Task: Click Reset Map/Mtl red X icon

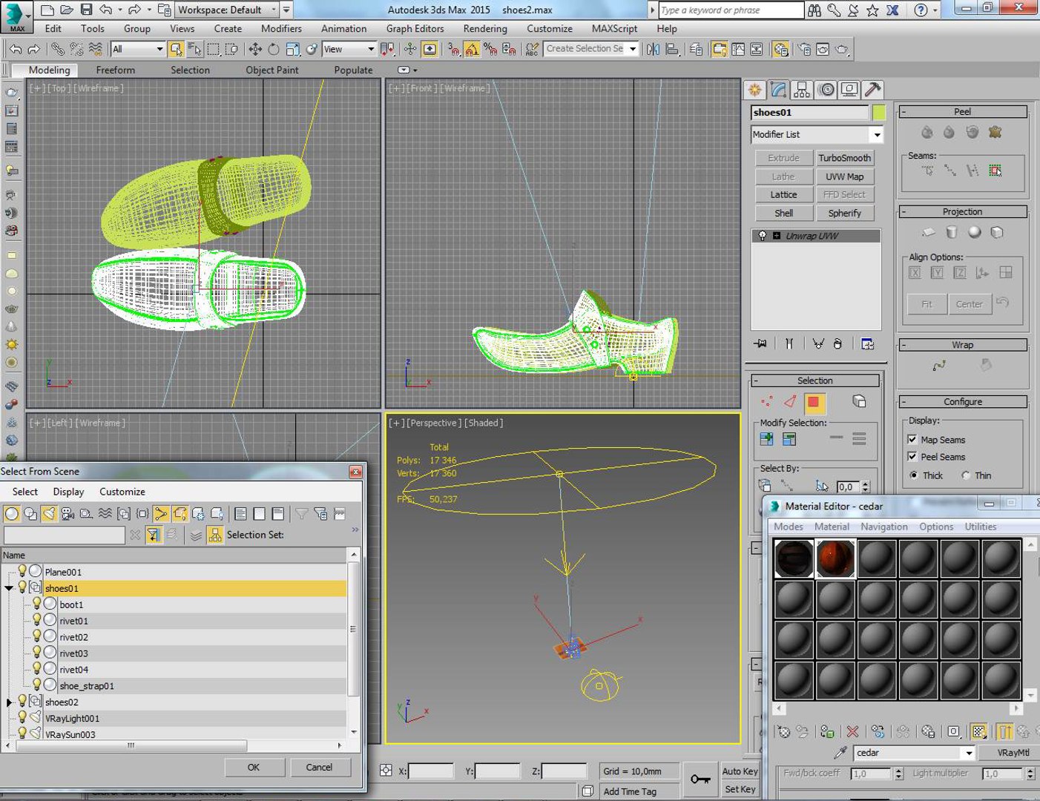Action: point(852,732)
